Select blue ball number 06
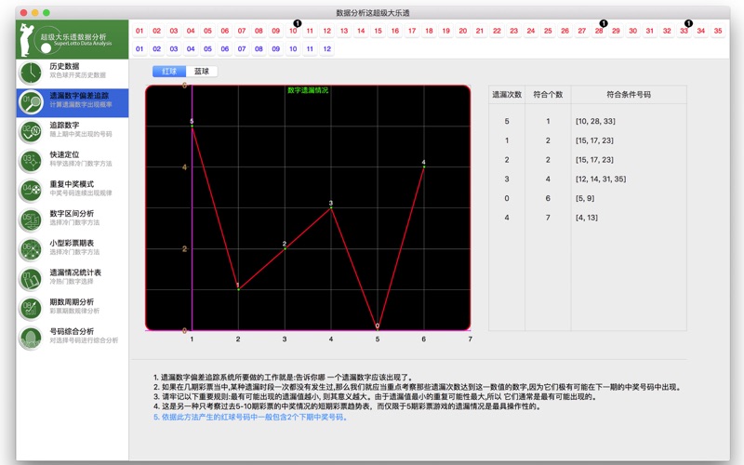This screenshot has height=465, width=744. 225,49
